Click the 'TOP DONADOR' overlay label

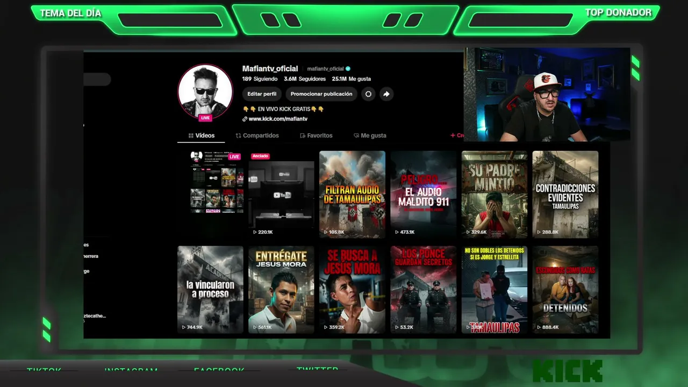(618, 12)
